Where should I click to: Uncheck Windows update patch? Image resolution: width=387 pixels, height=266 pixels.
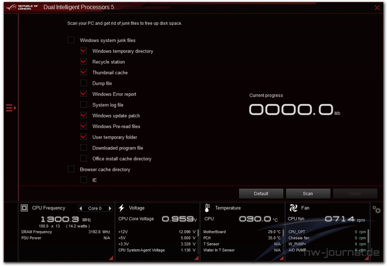[x=84, y=115]
